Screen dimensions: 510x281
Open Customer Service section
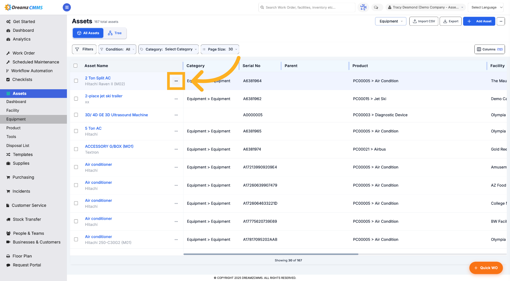pyautogui.click(x=29, y=205)
